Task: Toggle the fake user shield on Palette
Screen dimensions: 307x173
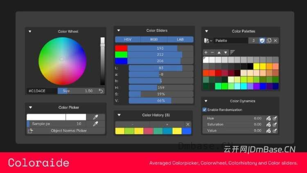Action: [x=262, y=41]
